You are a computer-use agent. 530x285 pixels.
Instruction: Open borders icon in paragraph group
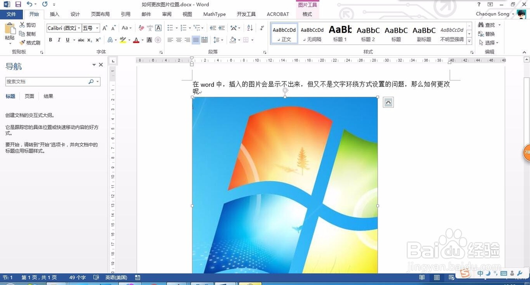pyautogui.click(x=246, y=40)
